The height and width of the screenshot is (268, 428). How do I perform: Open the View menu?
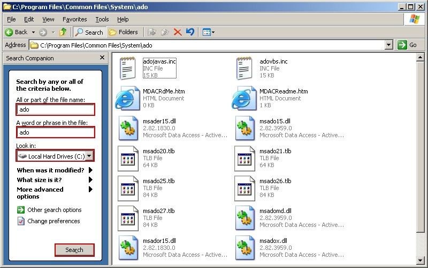tap(48, 19)
